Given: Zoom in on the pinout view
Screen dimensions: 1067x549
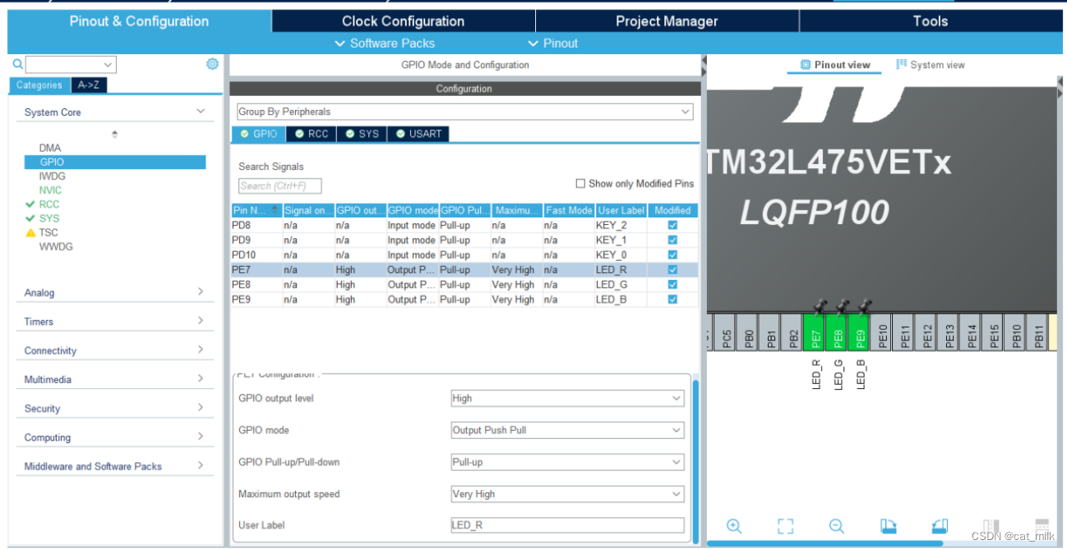Looking at the screenshot, I should point(734,526).
